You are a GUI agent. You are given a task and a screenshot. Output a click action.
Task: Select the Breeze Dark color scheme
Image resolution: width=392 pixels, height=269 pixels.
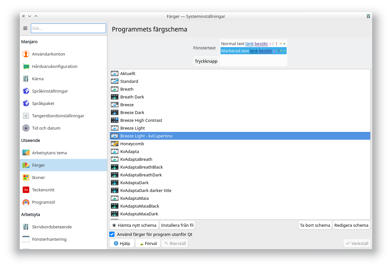pyautogui.click(x=240, y=112)
